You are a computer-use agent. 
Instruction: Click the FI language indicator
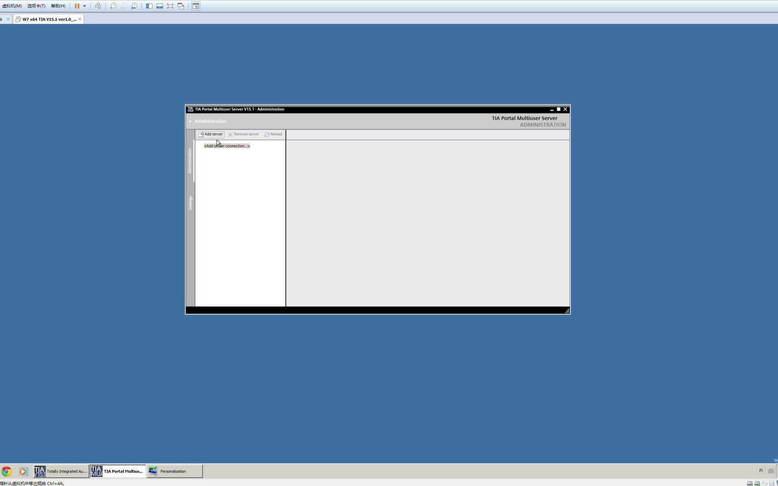point(761,471)
